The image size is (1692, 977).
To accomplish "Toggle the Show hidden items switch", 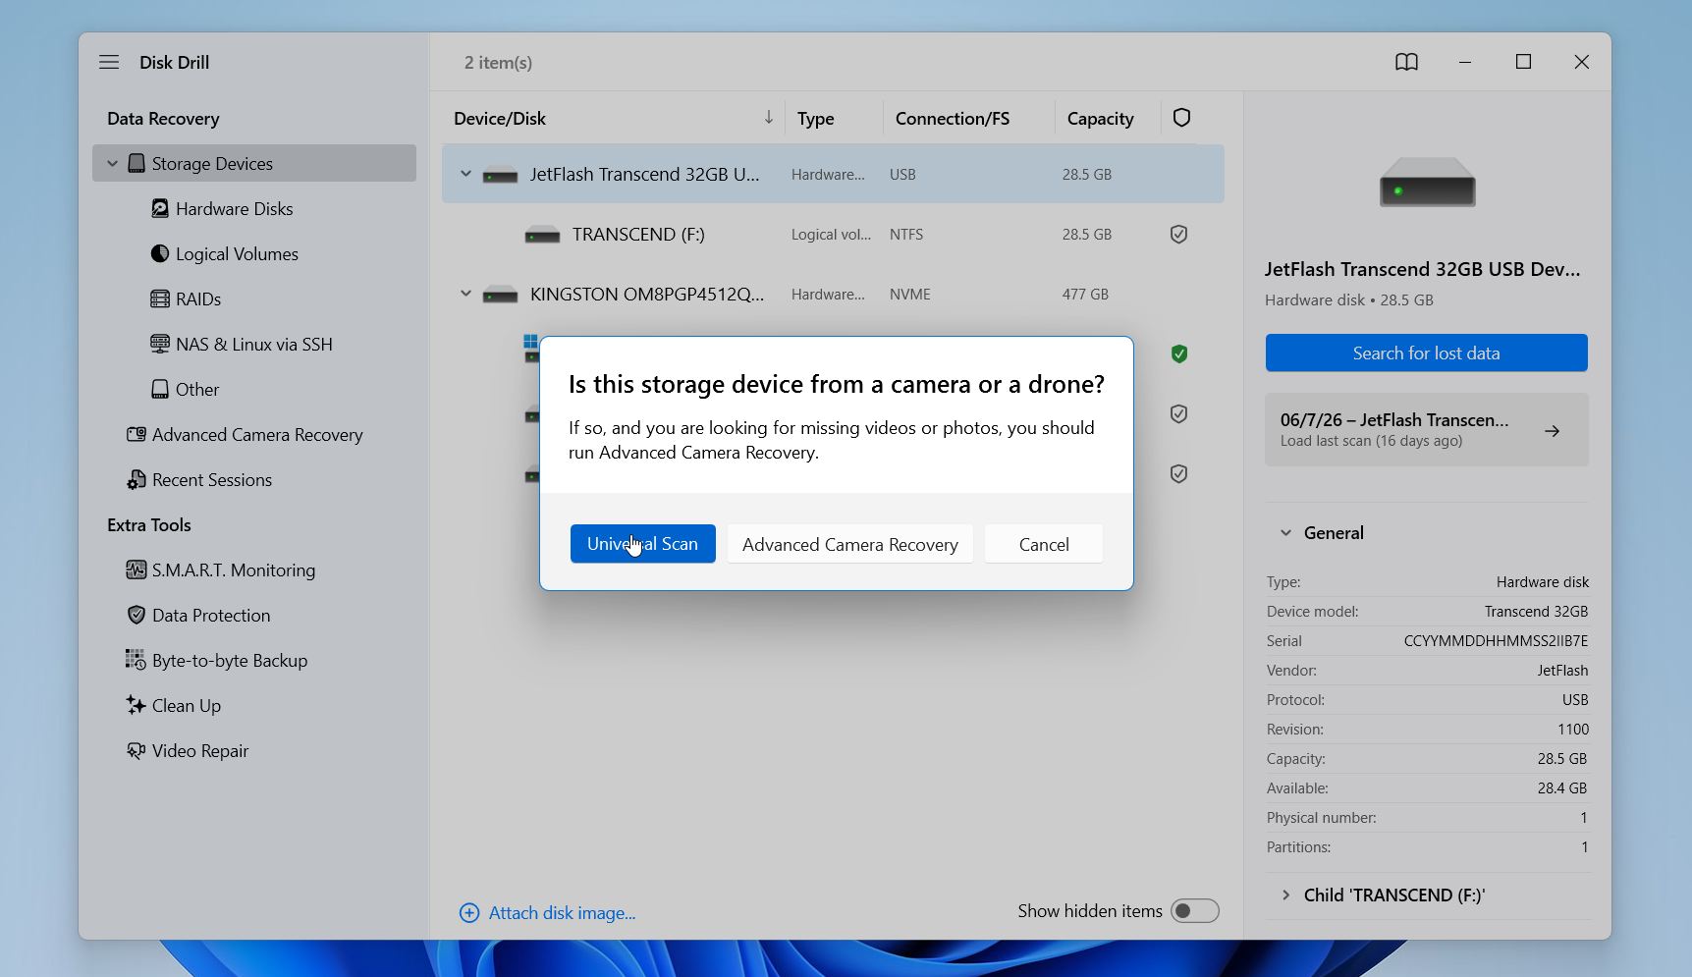I will [1195, 911].
